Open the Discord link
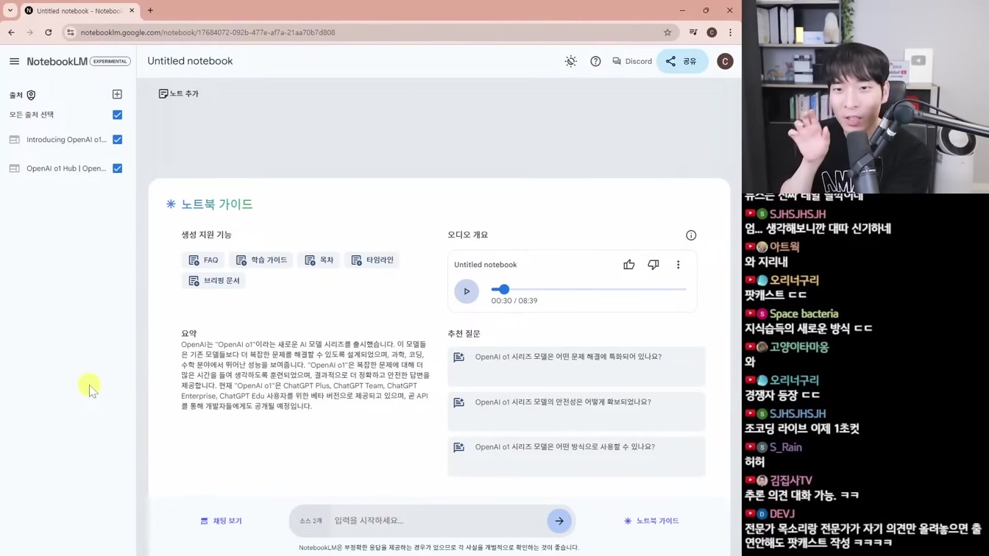The image size is (989, 556). [x=632, y=61]
